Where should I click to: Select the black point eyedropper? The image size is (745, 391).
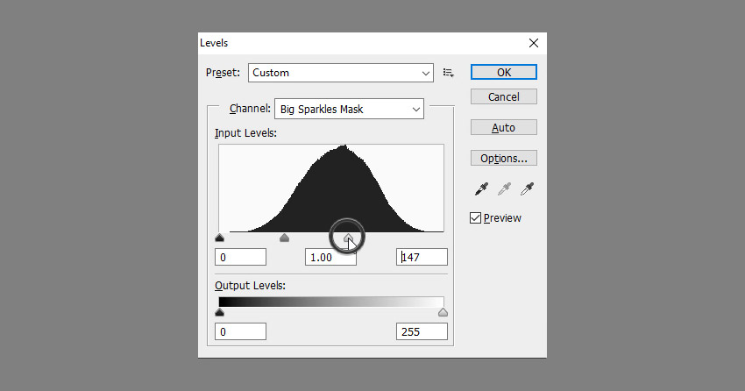(481, 189)
